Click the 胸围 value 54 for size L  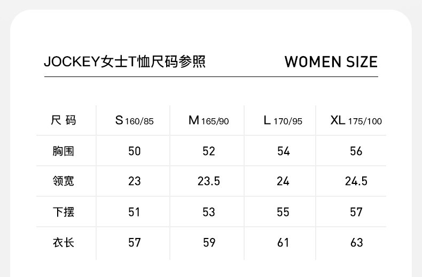click(283, 151)
